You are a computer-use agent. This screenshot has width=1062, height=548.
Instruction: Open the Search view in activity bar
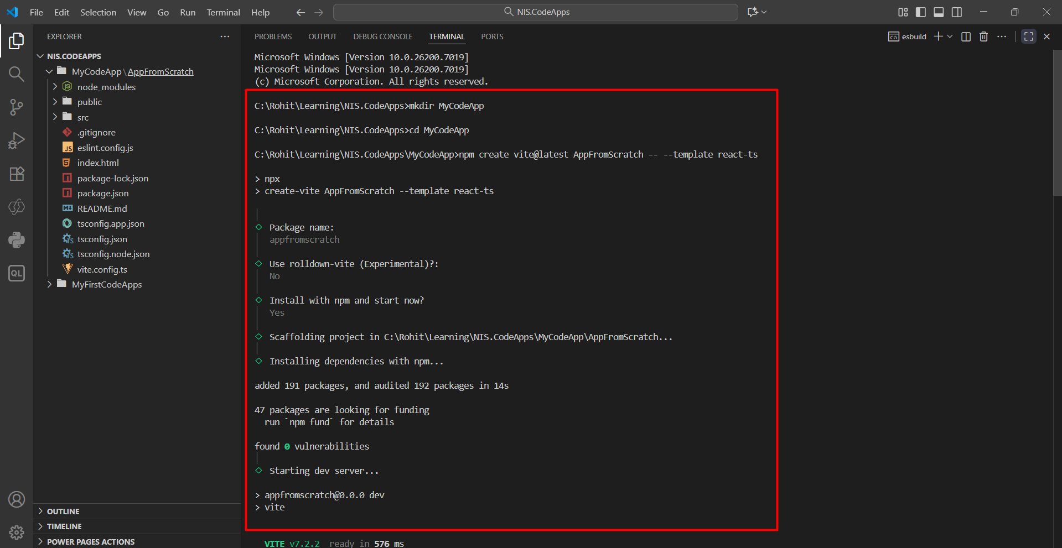[17, 74]
